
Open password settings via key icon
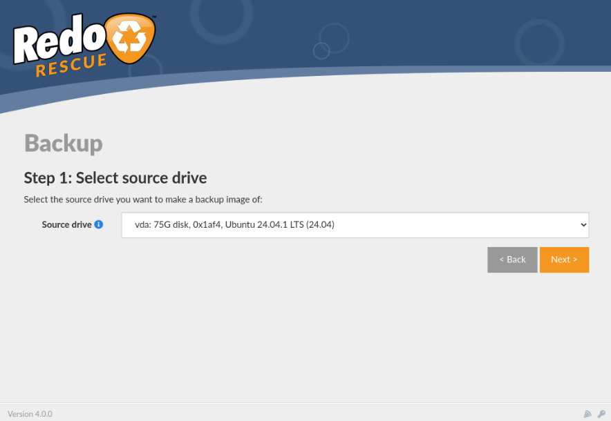point(601,414)
